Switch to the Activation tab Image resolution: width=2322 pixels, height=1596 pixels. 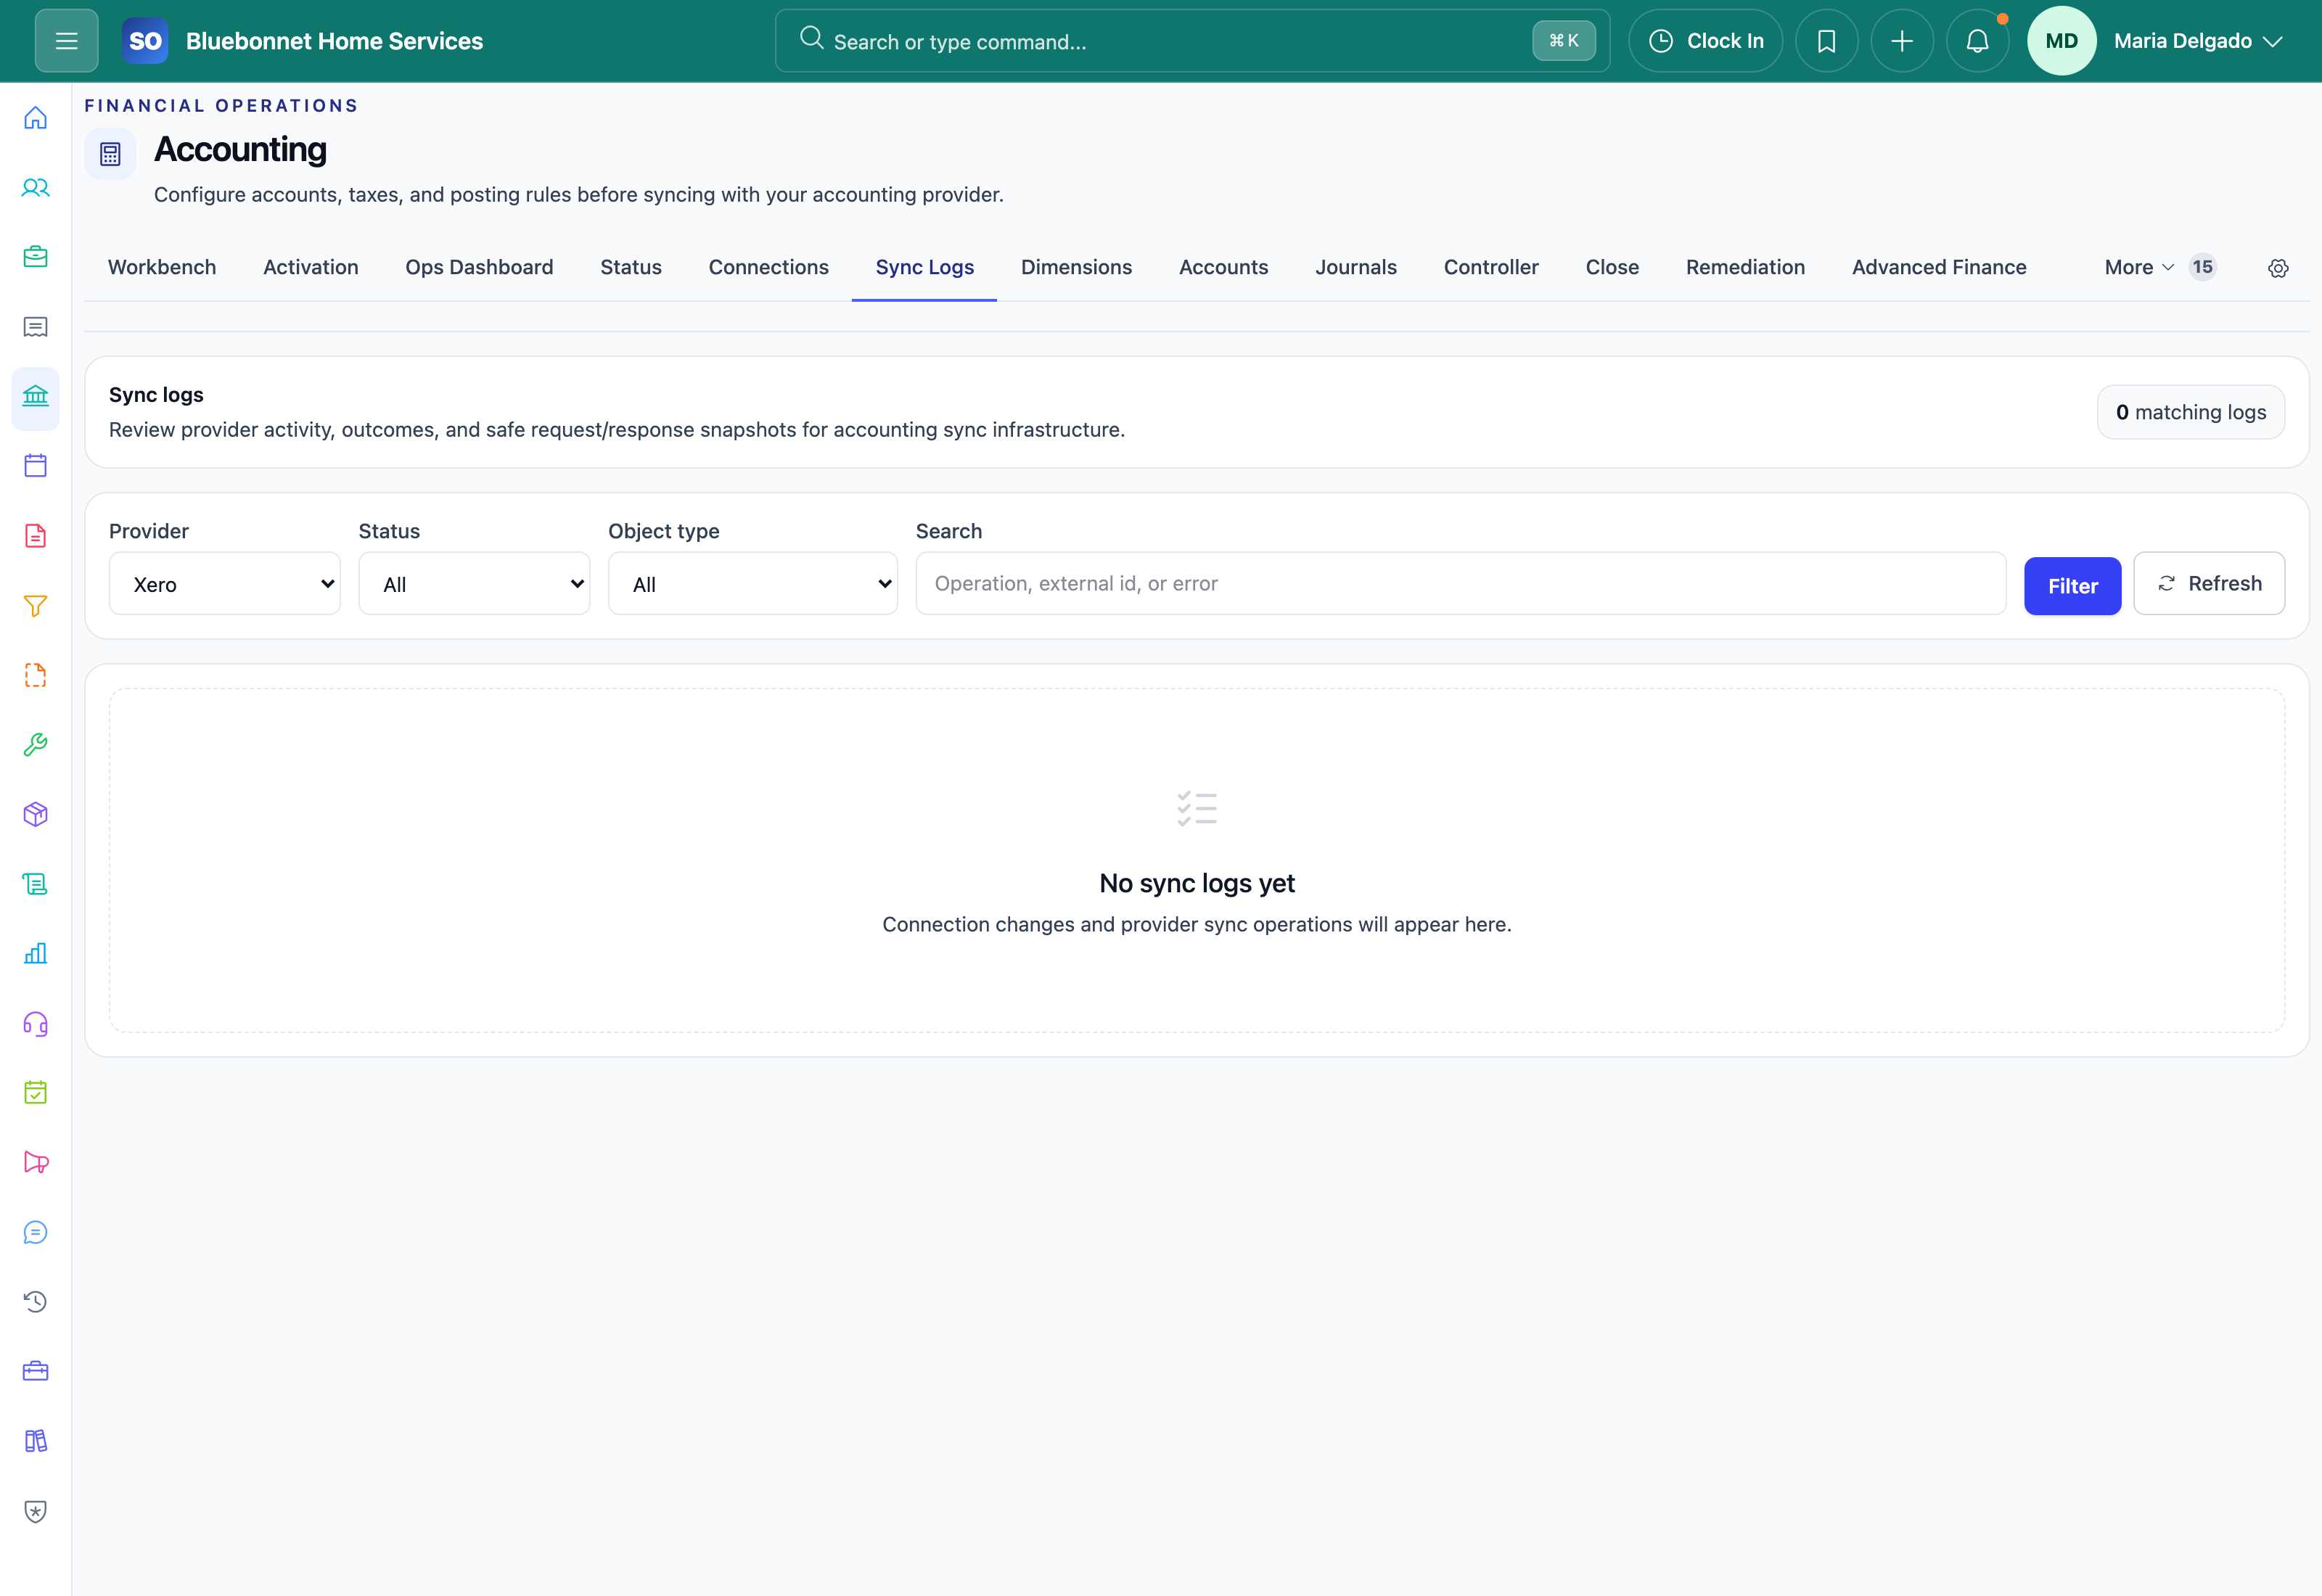(311, 267)
